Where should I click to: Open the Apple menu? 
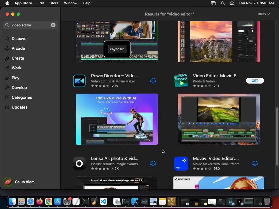pos(7,3)
